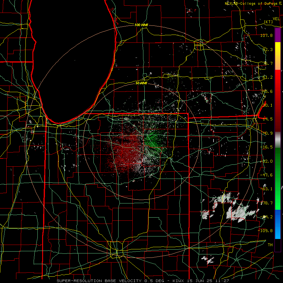Click the 30.1 velocity scale value
This screenshot has width=283, height=283.
(x=268, y=105)
